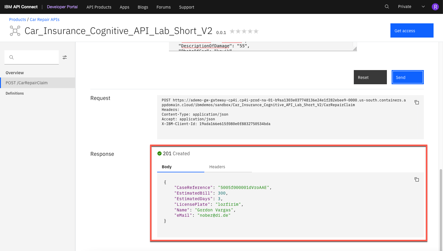Image resolution: width=443 pixels, height=251 pixels.
Task: Open API Products menu
Action: 99,7
